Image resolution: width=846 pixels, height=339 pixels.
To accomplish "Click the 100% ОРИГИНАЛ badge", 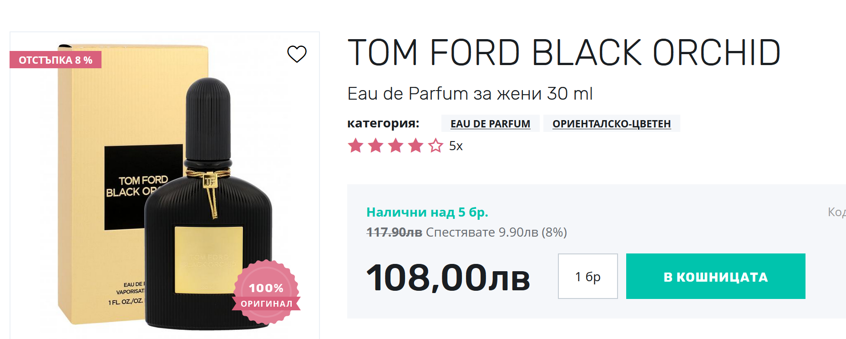I will (266, 293).
